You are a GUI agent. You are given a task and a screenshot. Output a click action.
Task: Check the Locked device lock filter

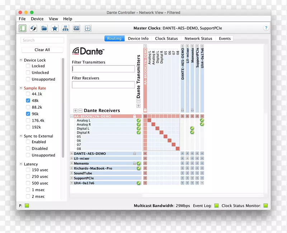[28, 66]
